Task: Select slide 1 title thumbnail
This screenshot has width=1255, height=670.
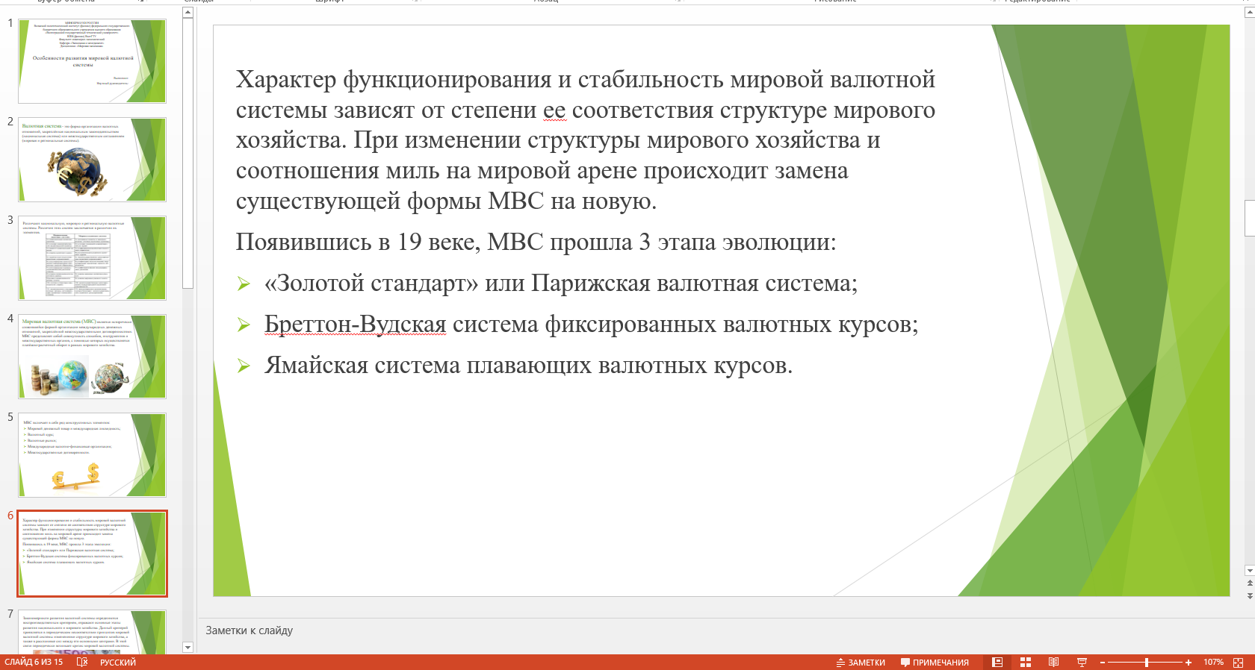Action: tap(93, 61)
